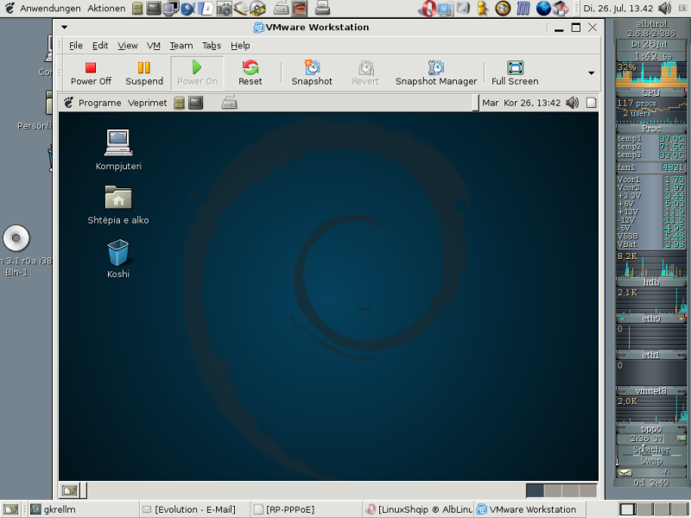Open the VMware window menu arrow
Viewport: 691px width, 518px height.
[64, 28]
